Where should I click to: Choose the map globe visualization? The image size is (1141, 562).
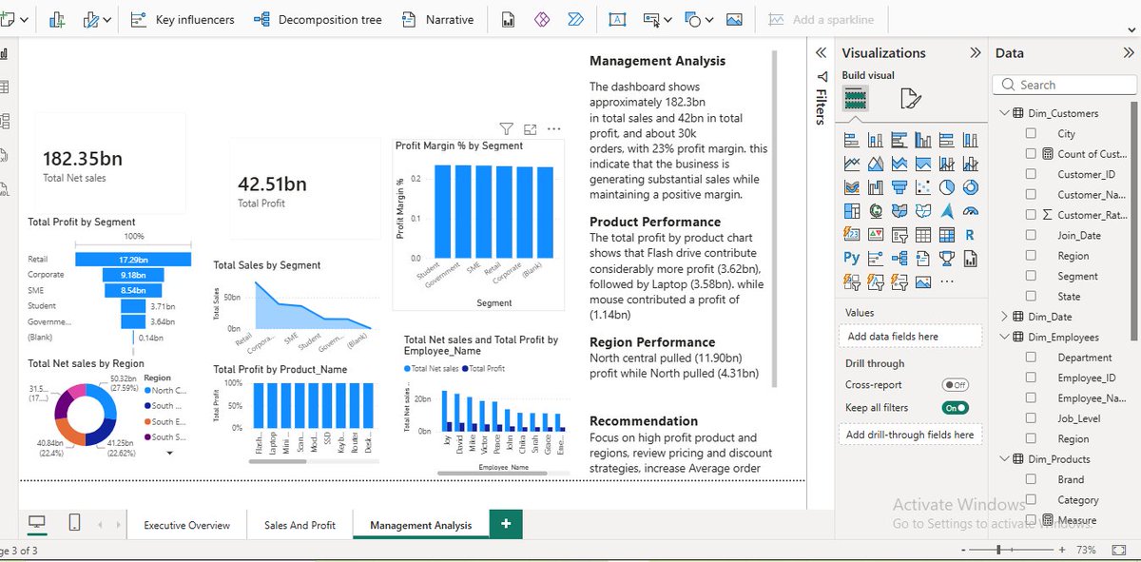[x=876, y=211]
